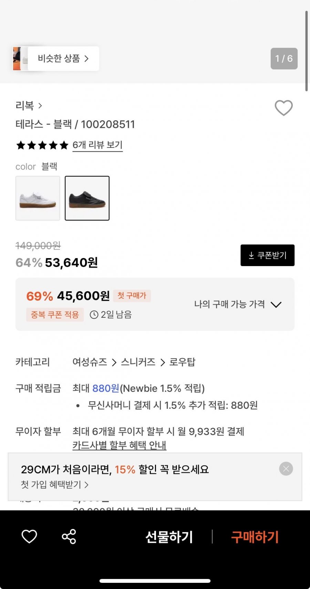
Task: Tap the wishlist heart beside the brand name
Action: click(283, 108)
